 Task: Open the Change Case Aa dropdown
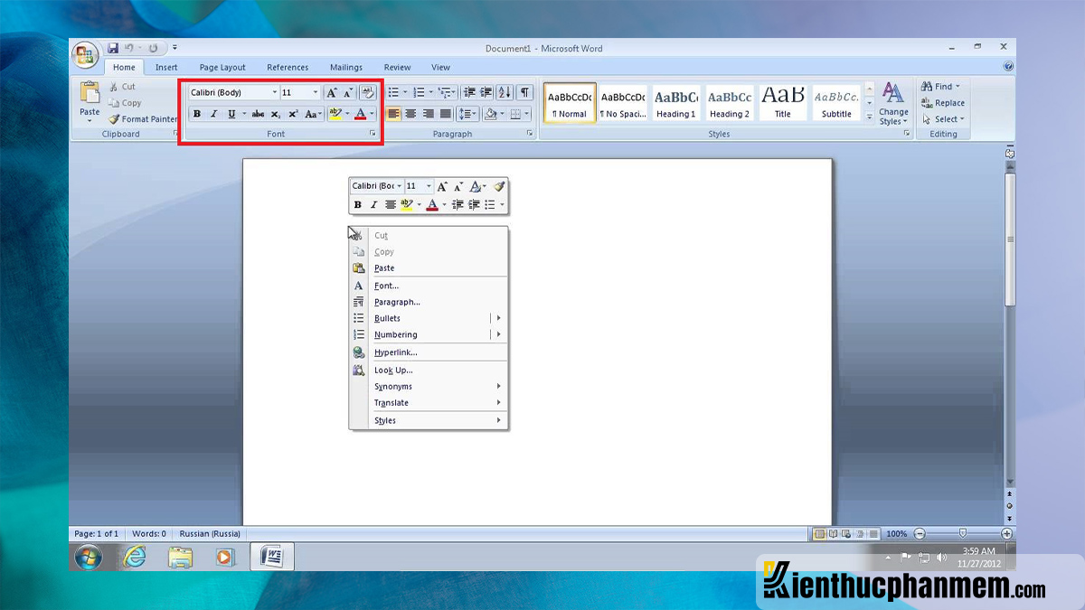313,114
